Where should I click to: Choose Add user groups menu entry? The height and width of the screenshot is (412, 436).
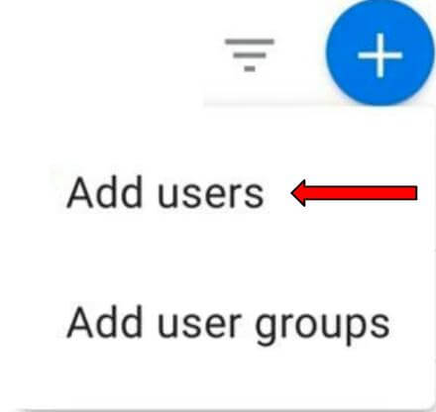(x=228, y=325)
